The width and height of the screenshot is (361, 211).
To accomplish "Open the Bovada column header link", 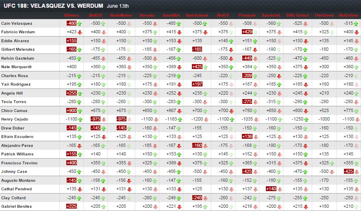I will pos(147,15).
